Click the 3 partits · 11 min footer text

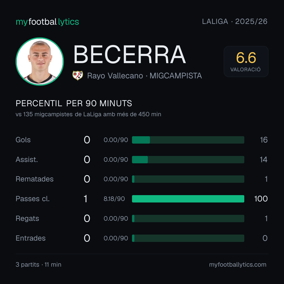[x=38, y=265]
